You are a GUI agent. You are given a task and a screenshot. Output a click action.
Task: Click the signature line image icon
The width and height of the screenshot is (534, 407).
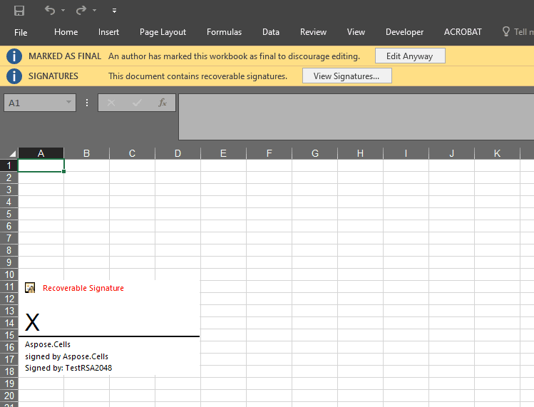click(30, 288)
